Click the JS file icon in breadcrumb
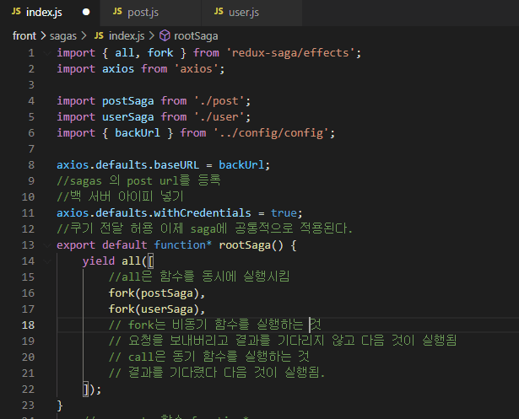The height and width of the screenshot is (419, 519). (x=99, y=35)
